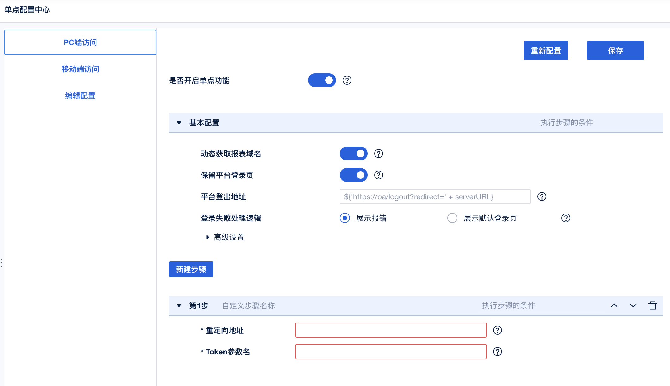Click help icon next to 保留平台登录页

coord(379,175)
